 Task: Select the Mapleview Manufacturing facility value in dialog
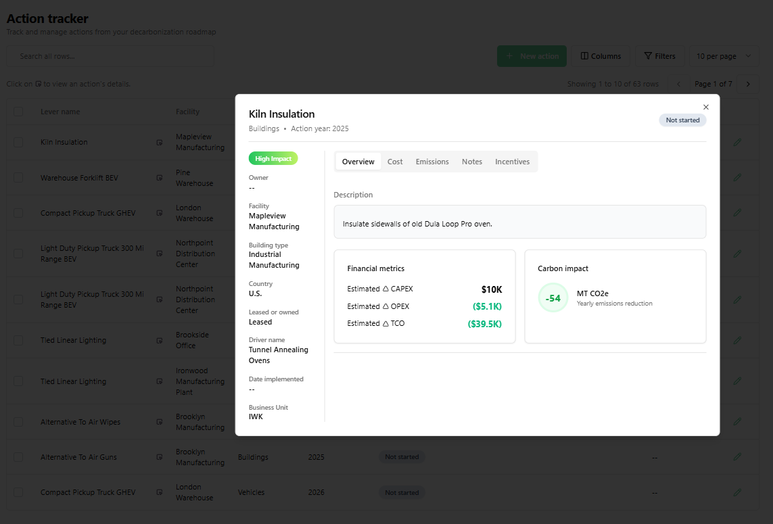[x=274, y=221]
